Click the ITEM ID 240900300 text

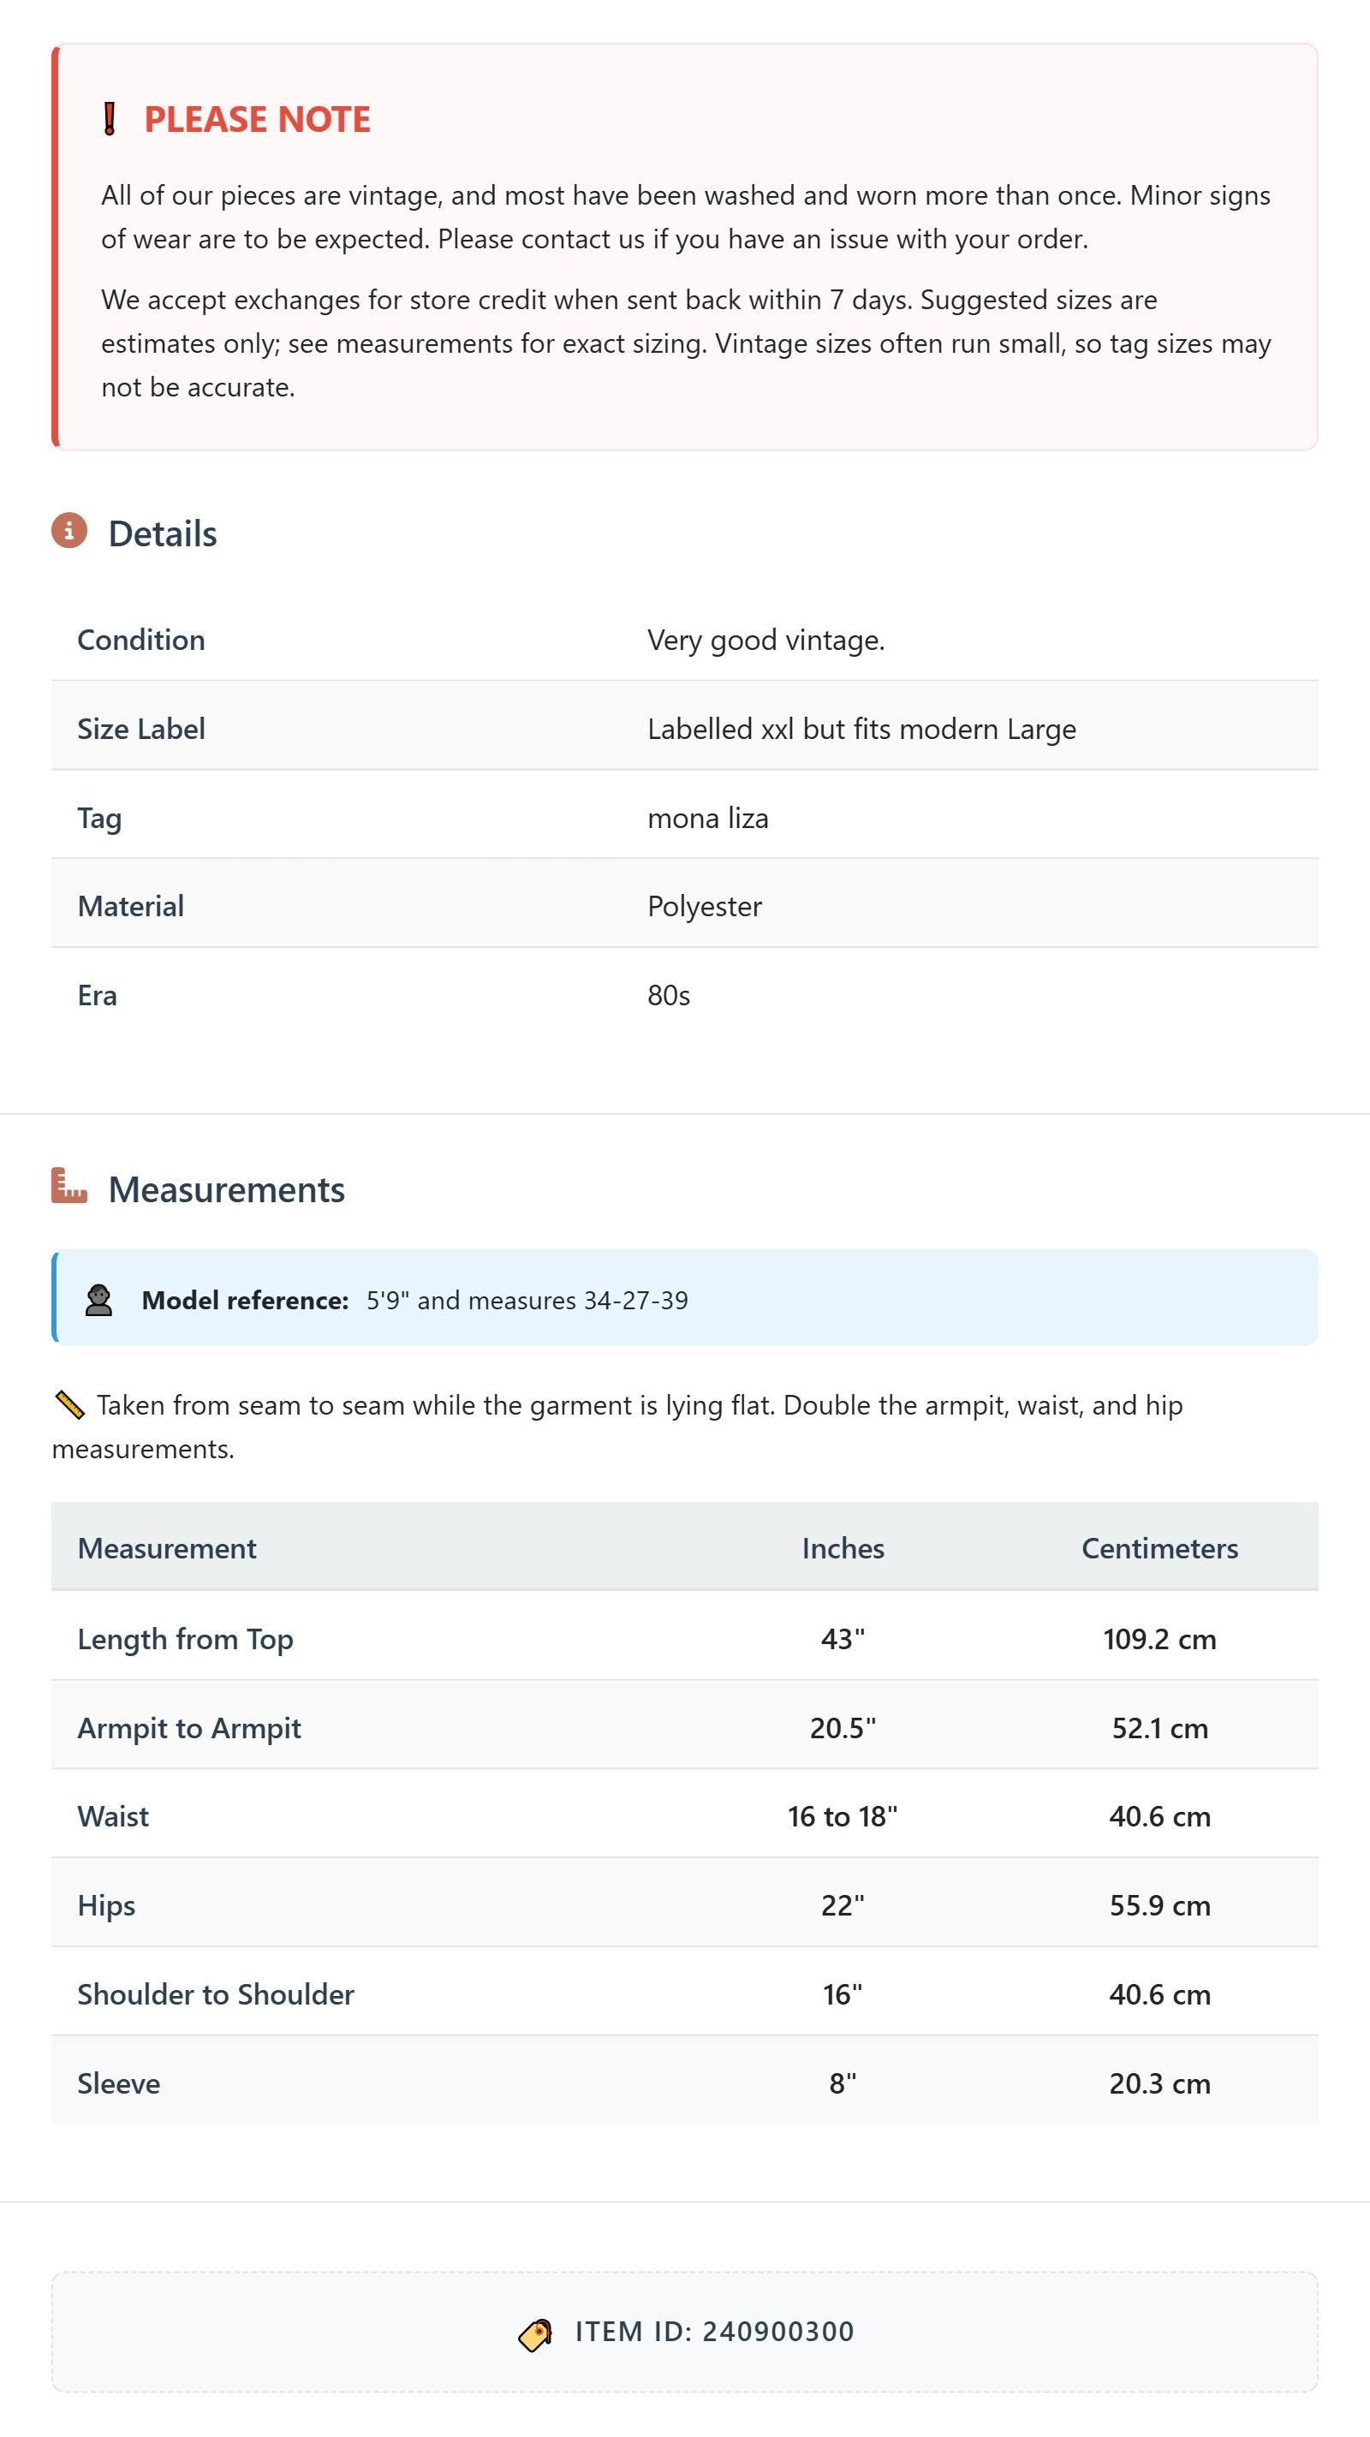[x=714, y=2332]
